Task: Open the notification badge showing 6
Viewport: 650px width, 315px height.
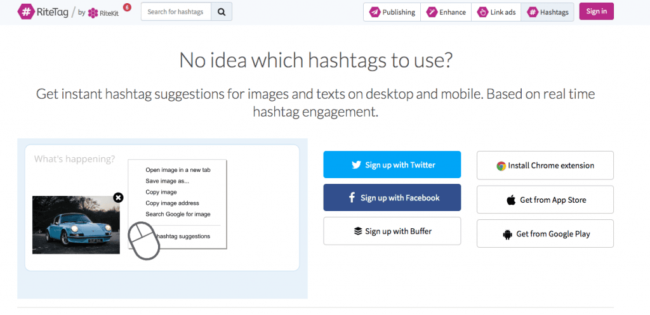Action: (127, 7)
